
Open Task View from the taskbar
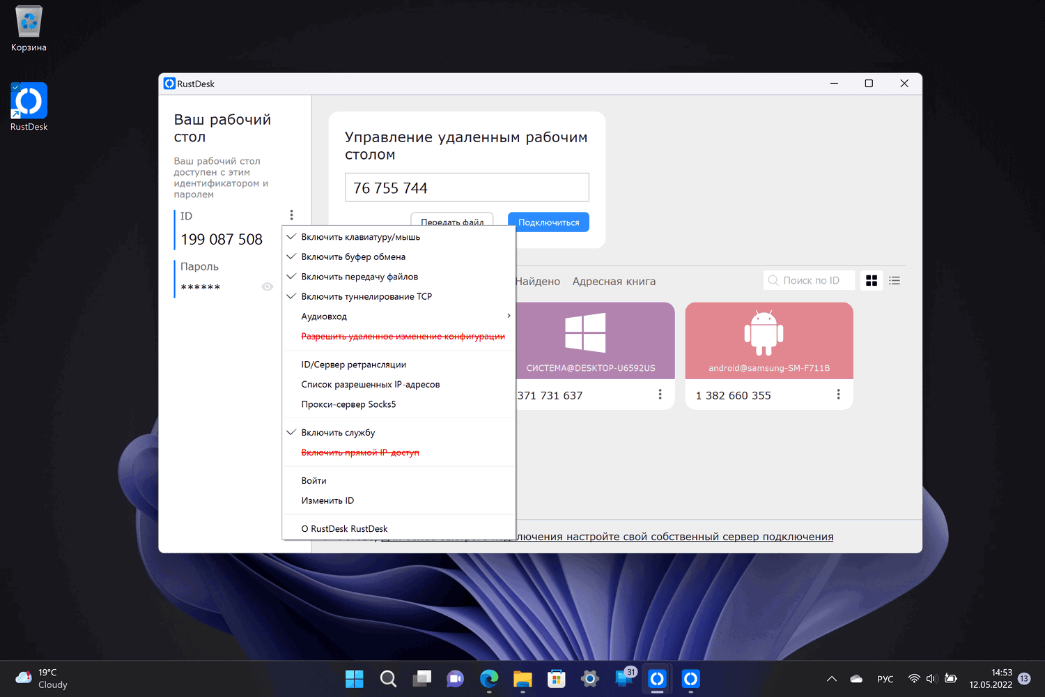point(421,679)
